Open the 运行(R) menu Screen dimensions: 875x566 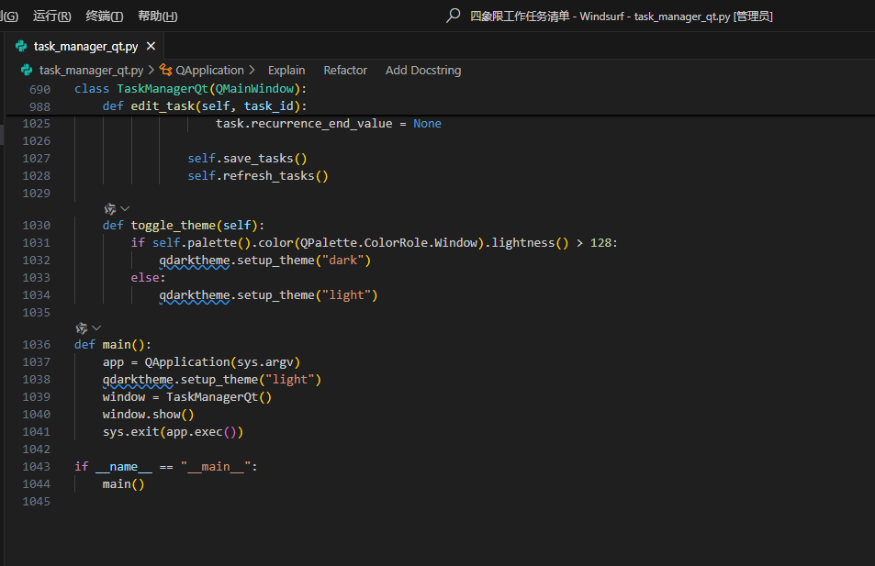click(52, 17)
